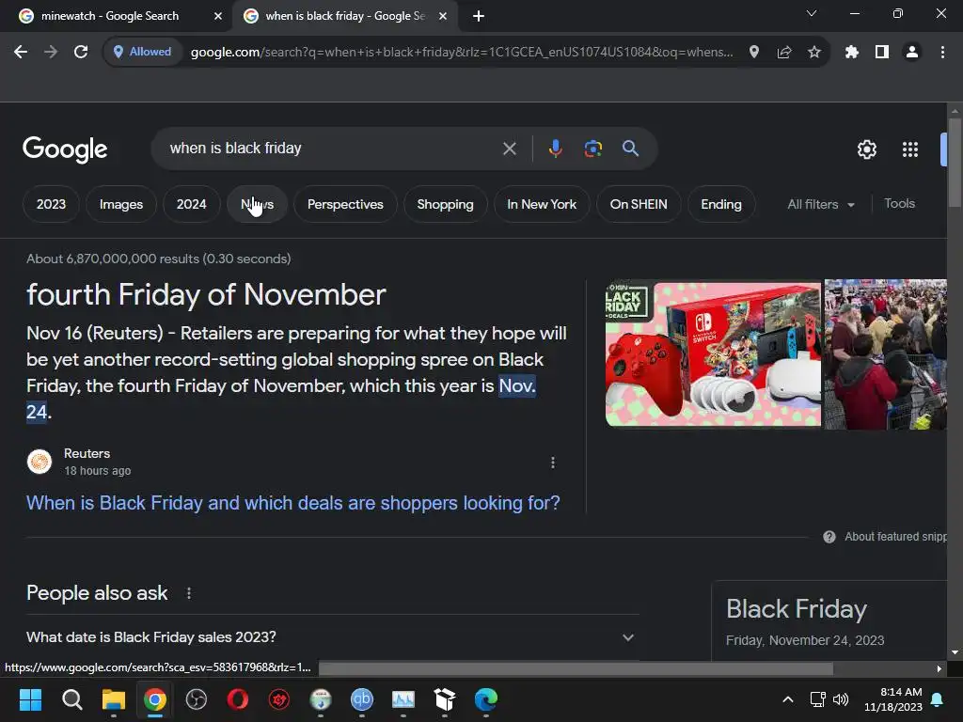Open Chrome profile avatar
This screenshot has width=963, height=722.
[912, 53]
